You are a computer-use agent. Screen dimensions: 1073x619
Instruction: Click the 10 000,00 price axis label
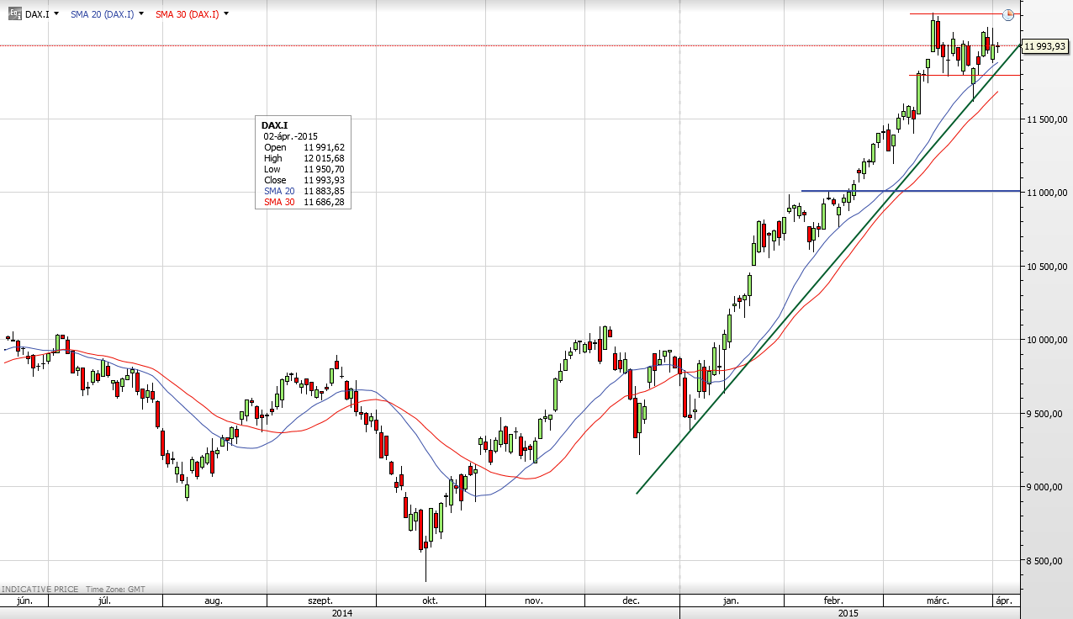1047,341
